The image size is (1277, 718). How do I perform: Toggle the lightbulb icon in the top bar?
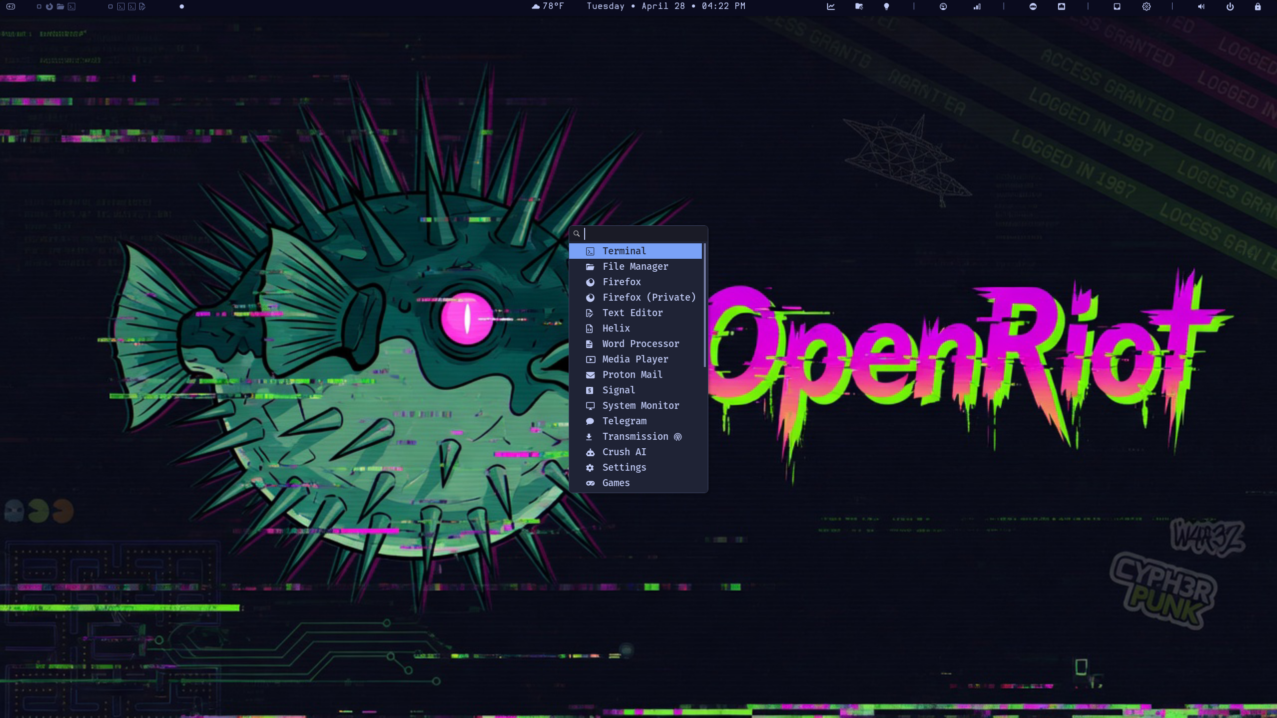click(x=886, y=6)
